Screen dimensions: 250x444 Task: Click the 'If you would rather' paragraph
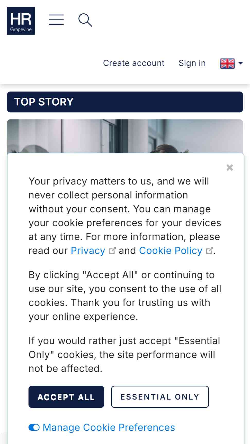click(x=124, y=355)
